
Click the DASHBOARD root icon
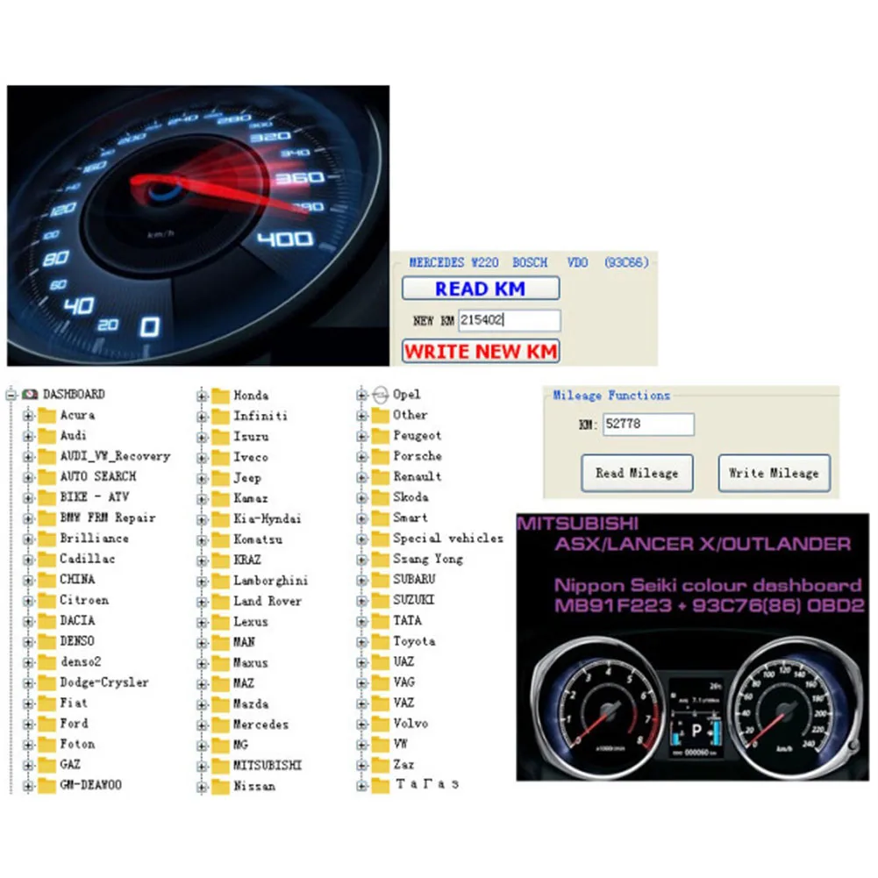point(30,394)
